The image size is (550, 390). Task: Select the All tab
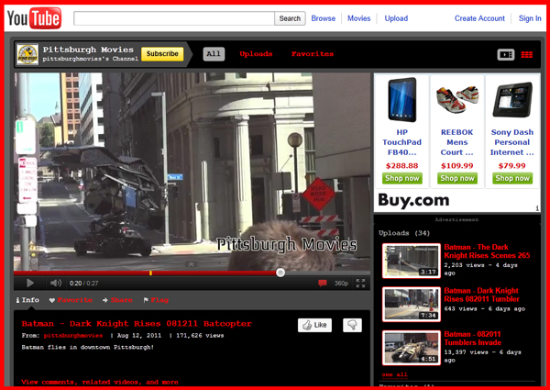pos(214,54)
